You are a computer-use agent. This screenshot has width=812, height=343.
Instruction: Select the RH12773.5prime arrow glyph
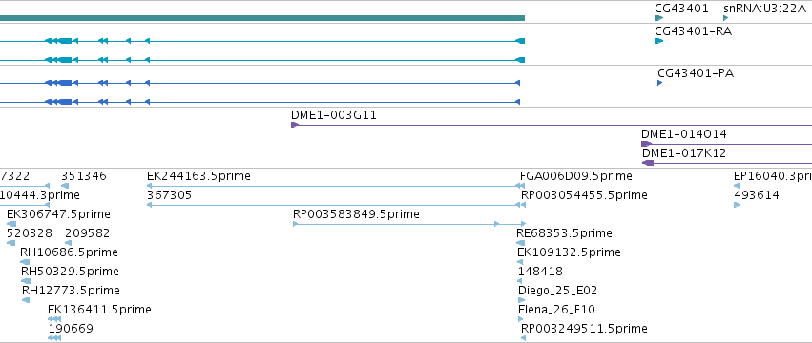(x=26, y=300)
